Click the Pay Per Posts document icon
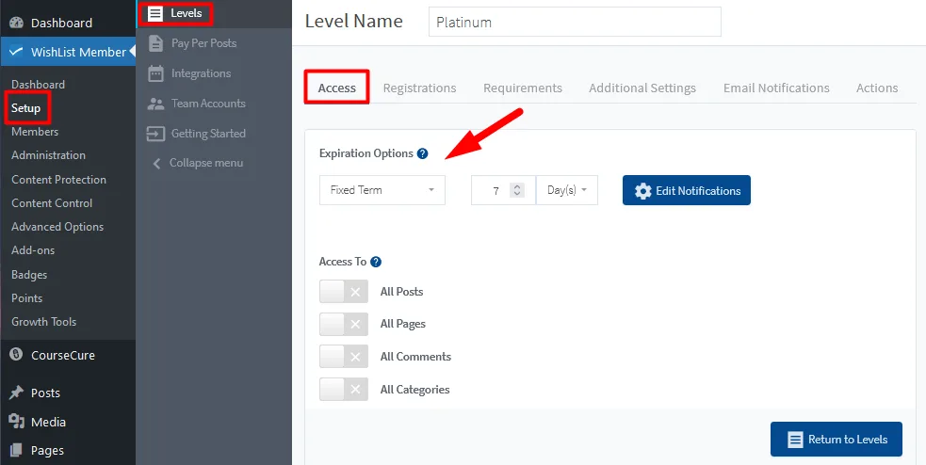The image size is (926, 465). 156,43
